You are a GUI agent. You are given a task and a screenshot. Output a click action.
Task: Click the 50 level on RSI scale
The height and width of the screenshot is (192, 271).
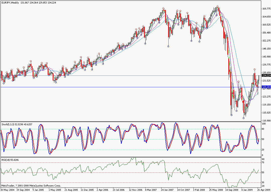263,172
